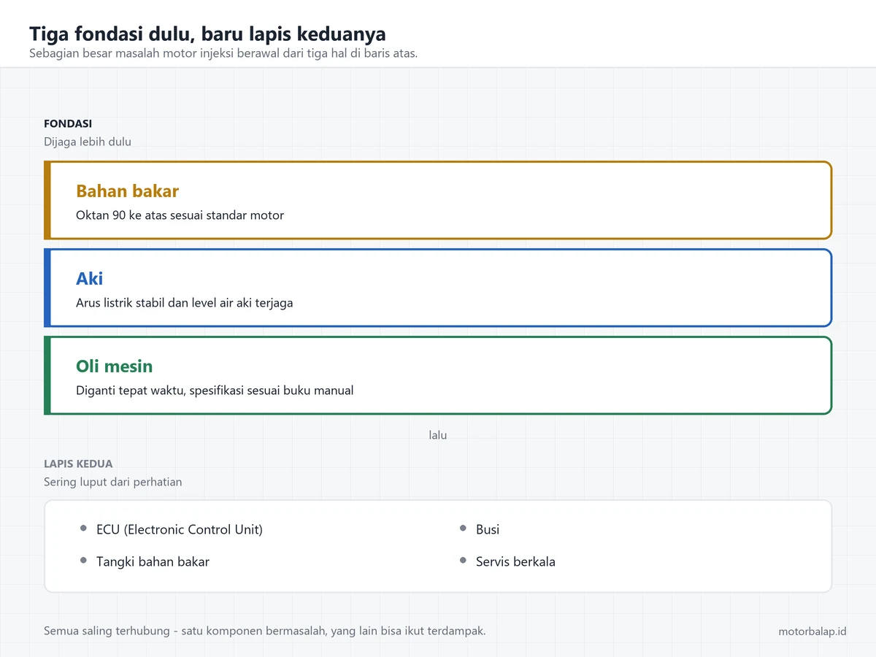This screenshot has width=876, height=657.
Task: Select the subtitle starting "Sebagian besar masalah motor injeksi"
Action: click(223, 53)
